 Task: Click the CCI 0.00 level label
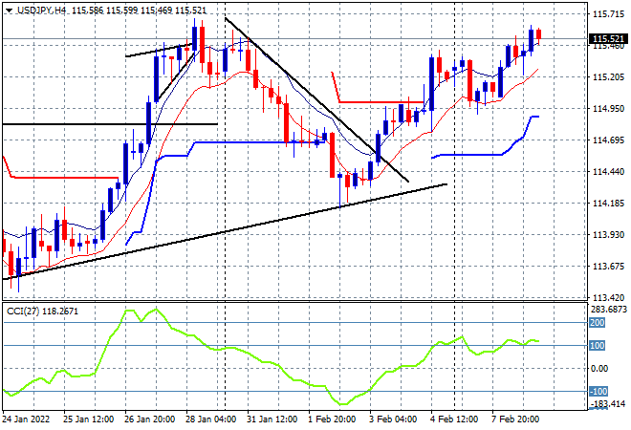tap(599, 369)
